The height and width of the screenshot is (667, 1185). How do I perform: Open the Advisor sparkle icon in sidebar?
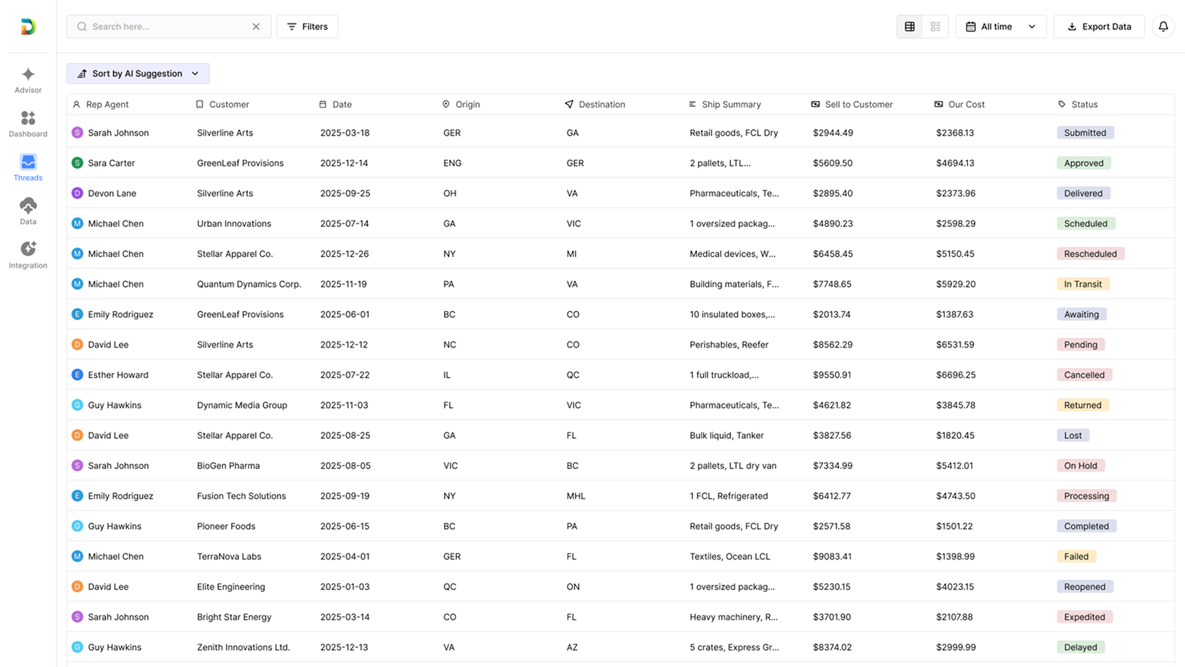click(x=28, y=74)
